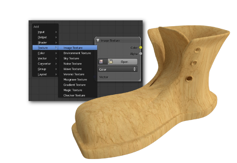Choose Wave Texture
This screenshot has height=163, width=237.
click(x=78, y=69)
